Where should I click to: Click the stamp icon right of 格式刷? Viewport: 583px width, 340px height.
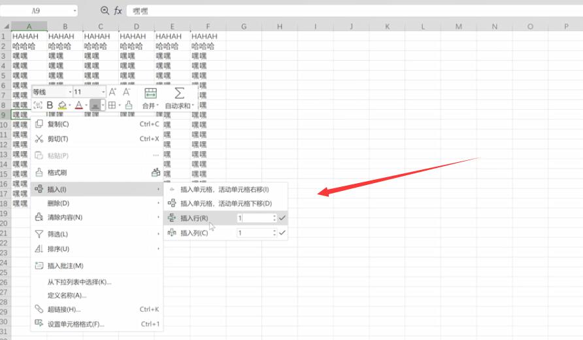click(156, 172)
